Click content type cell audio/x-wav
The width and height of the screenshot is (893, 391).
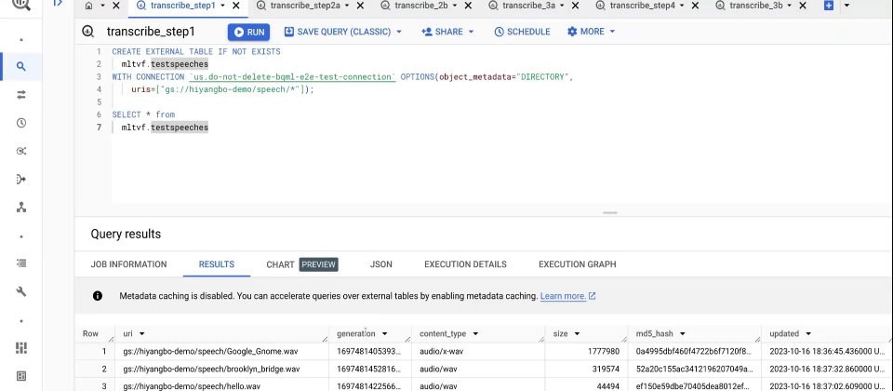point(441,352)
